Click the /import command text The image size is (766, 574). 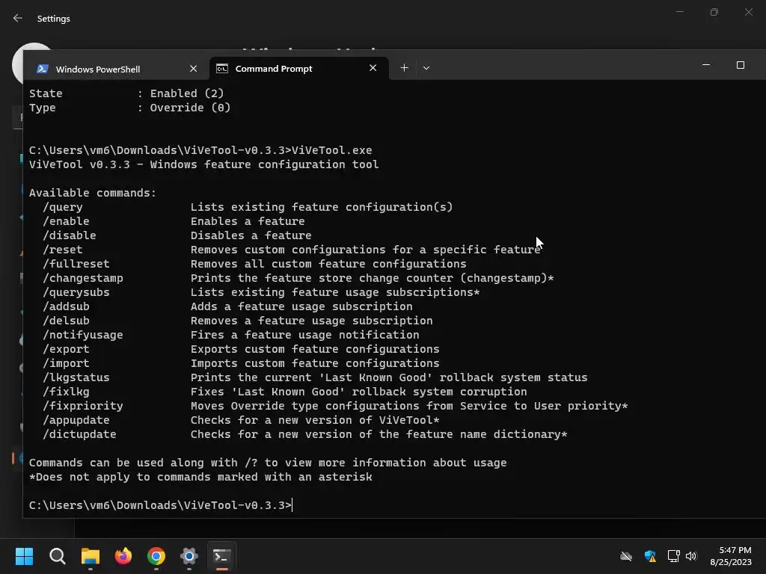coord(67,363)
